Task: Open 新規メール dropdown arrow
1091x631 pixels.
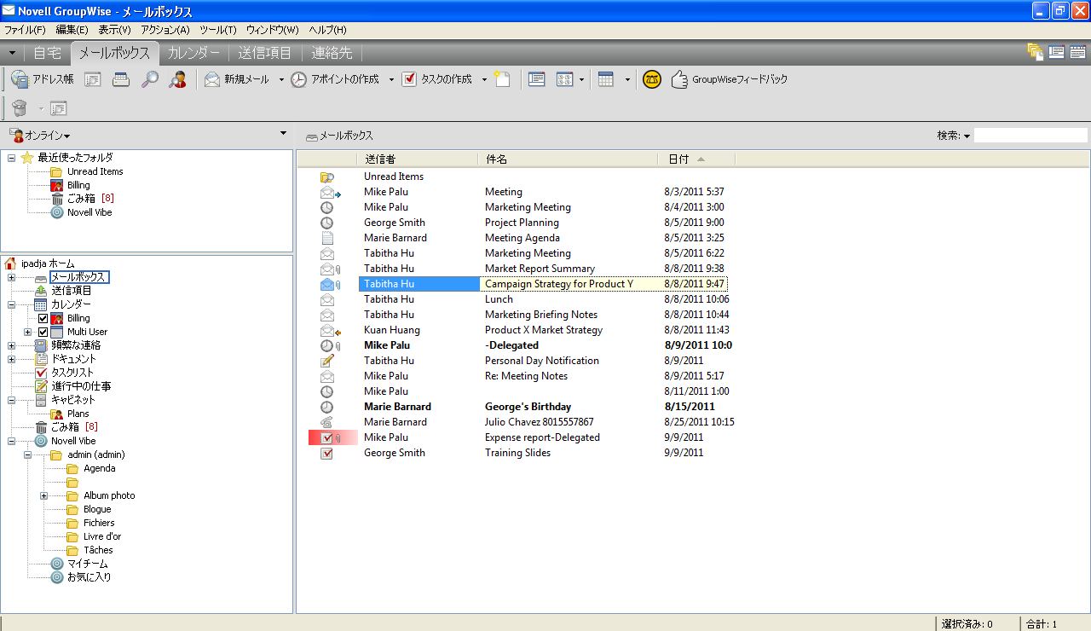Action: pos(281,79)
